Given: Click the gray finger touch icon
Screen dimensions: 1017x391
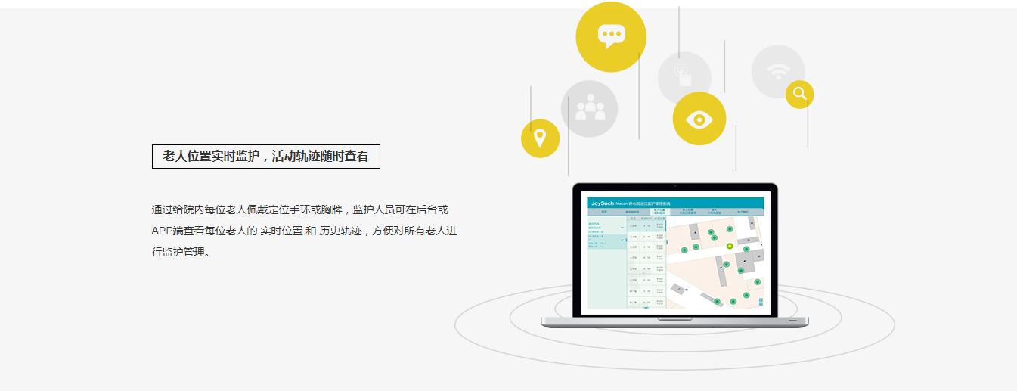Looking at the screenshot, I should point(684,77).
